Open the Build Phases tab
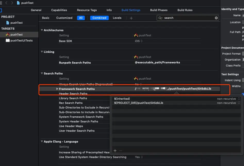 (159, 10)
